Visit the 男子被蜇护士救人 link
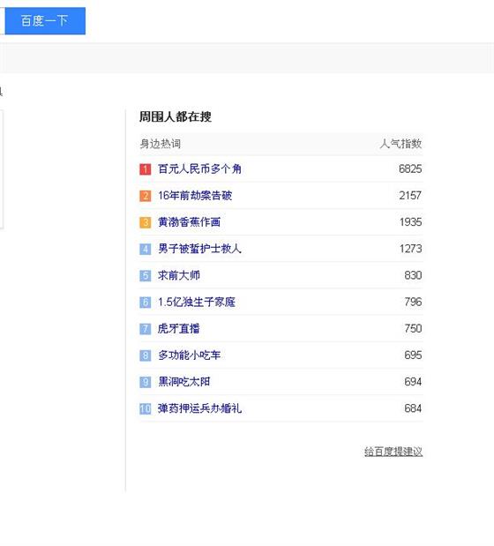 199,249
